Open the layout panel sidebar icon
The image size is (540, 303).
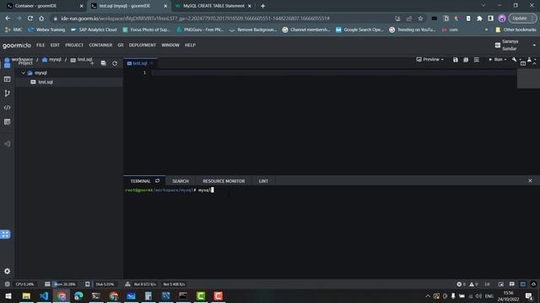(8, 79)
